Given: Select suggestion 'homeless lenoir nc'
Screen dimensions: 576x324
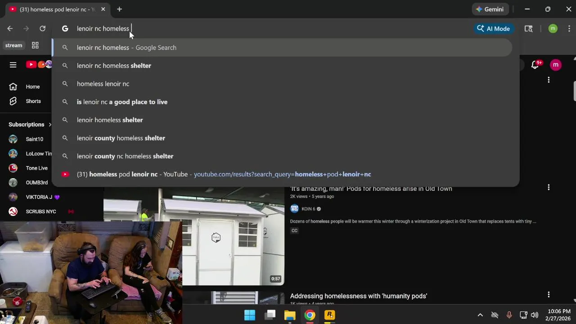Looking at the screenshot, I should tap(282, 84).
